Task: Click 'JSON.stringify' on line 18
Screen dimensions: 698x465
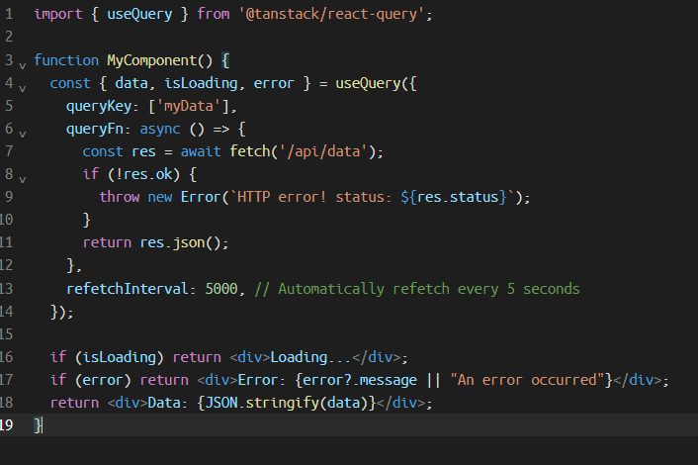Action: 262,403
